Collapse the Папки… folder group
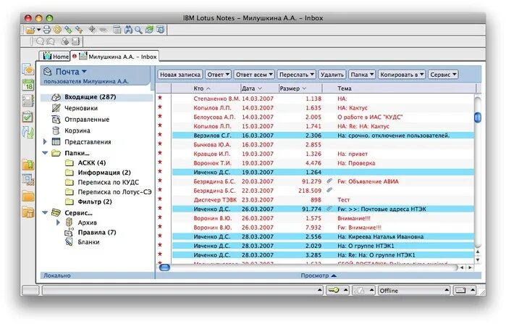 pyautogui.click(x=45, y=153)
